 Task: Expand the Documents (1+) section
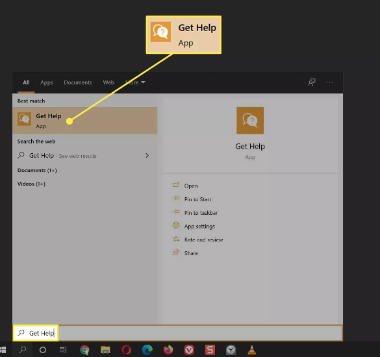pyautogui.click(x=37, y=170)
